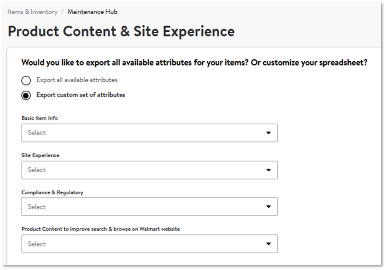The height and width of the screenshot is (270, 386).
Task: Select the 'Export all available attributes' radio button
Action: click(x=26, y=81)
